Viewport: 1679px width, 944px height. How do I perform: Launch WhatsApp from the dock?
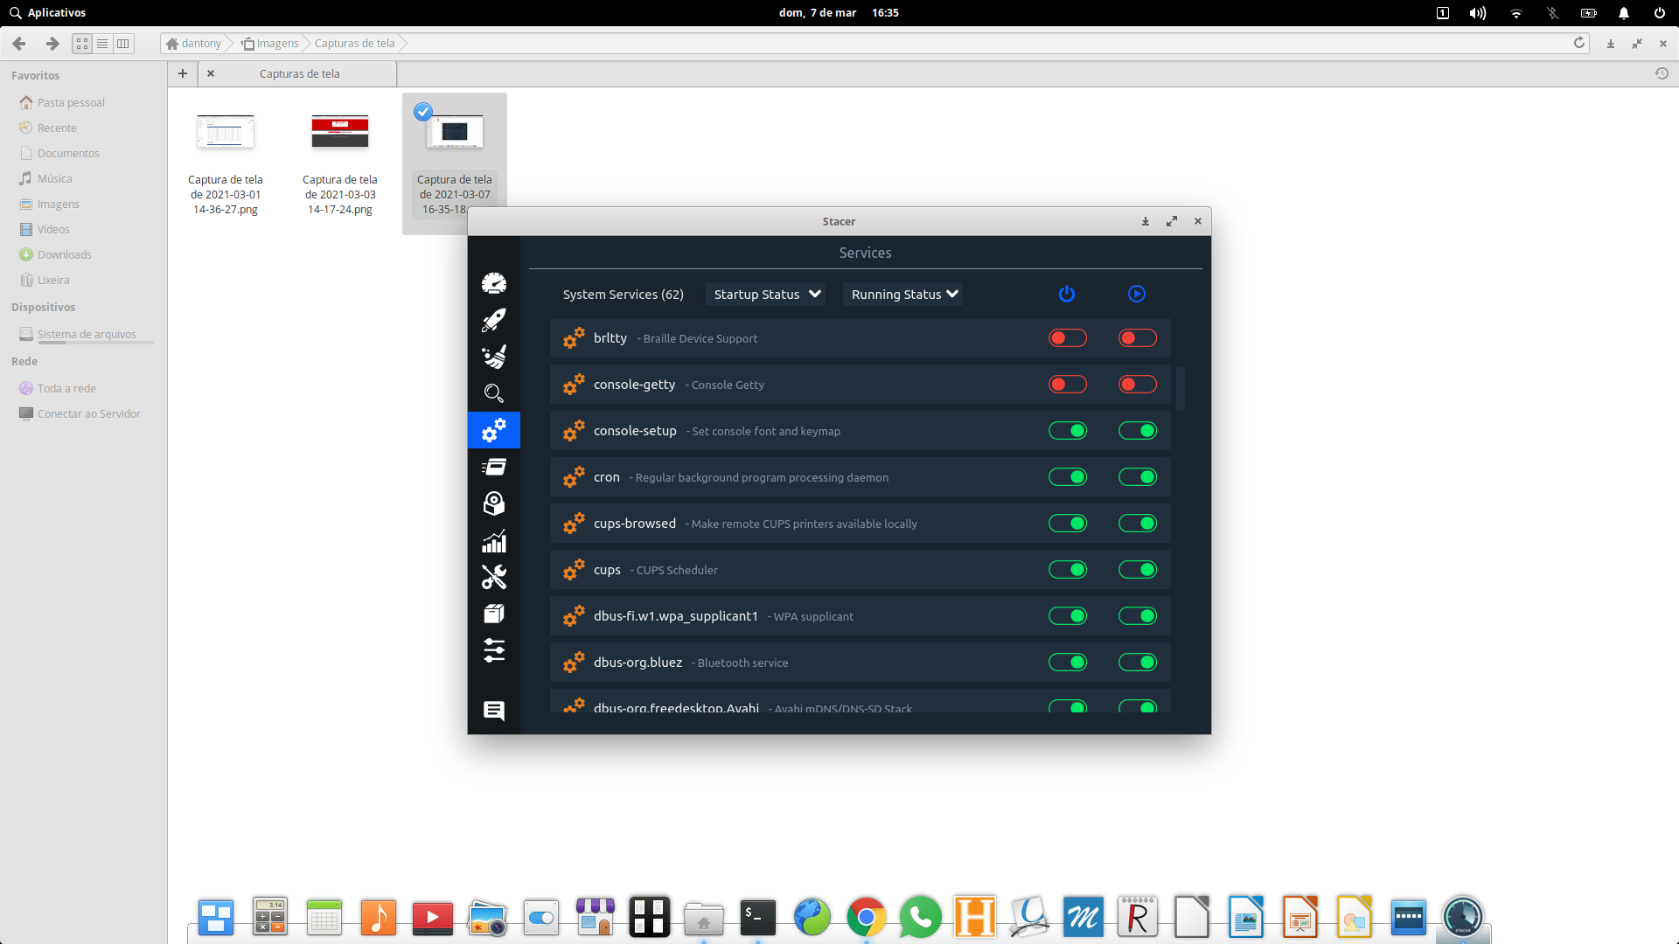pyautogui.click(x=921, y=917)
